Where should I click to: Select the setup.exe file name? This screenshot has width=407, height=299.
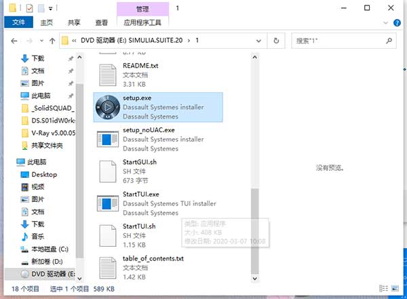tap(137, 98)
